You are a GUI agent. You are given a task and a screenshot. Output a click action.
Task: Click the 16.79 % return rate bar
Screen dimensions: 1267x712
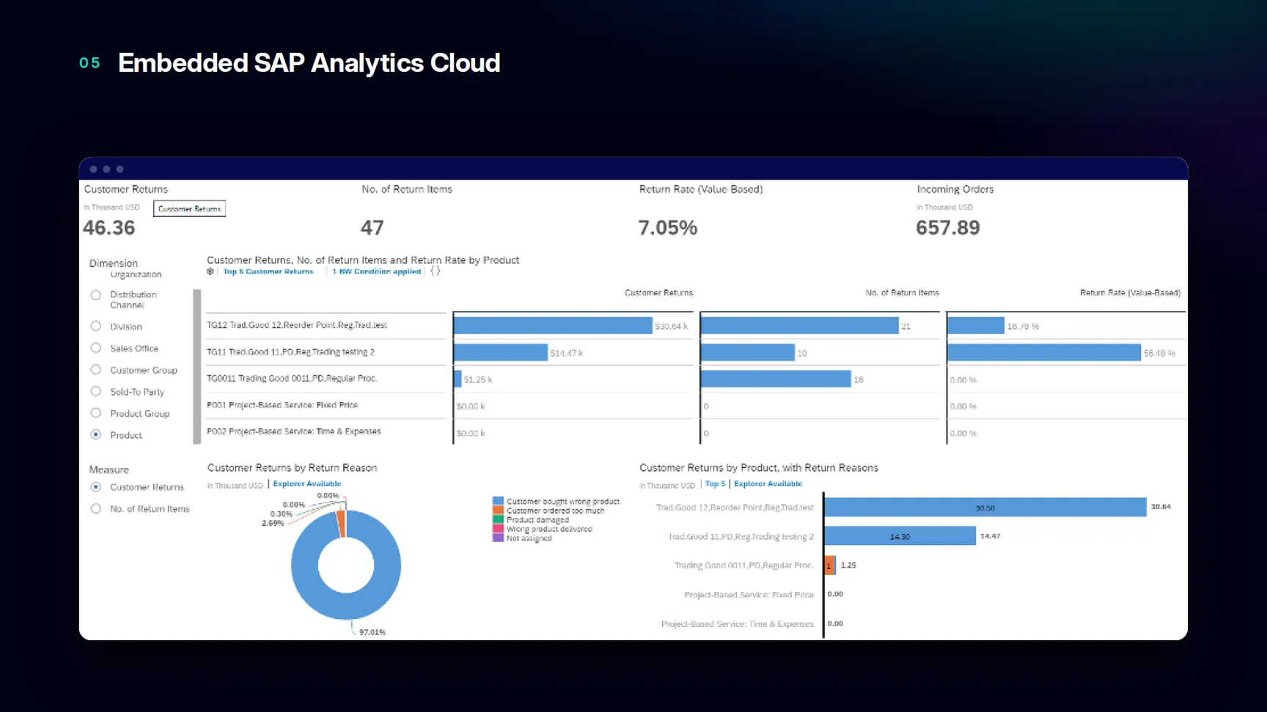click(976, 325)
